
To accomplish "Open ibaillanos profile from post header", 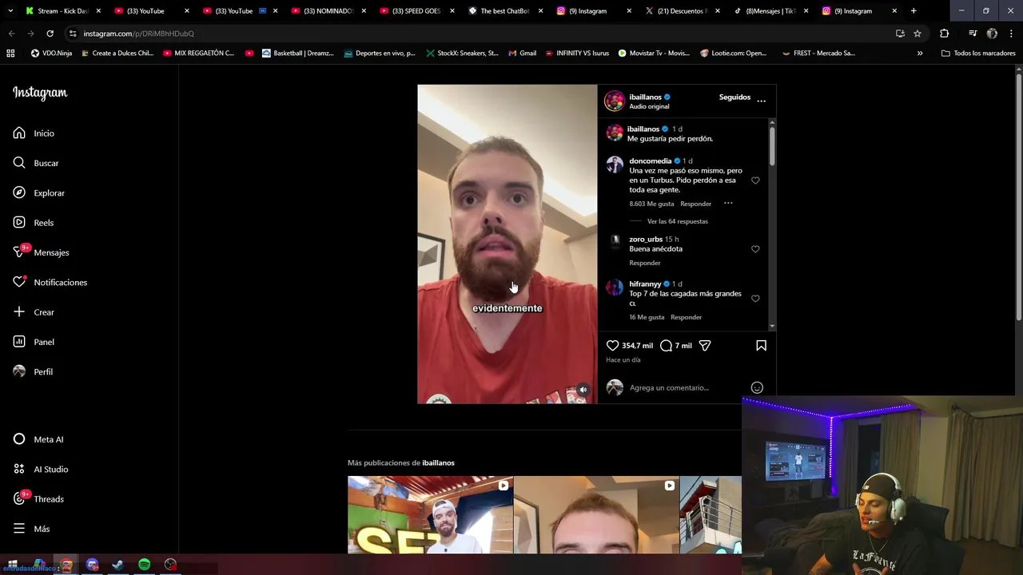I will pos(645,97).
